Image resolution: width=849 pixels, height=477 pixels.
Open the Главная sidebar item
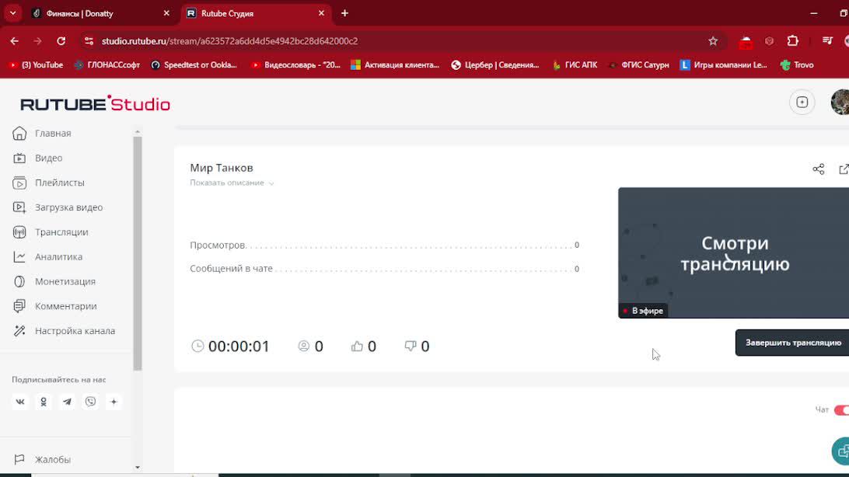click(x=53, y=133)
